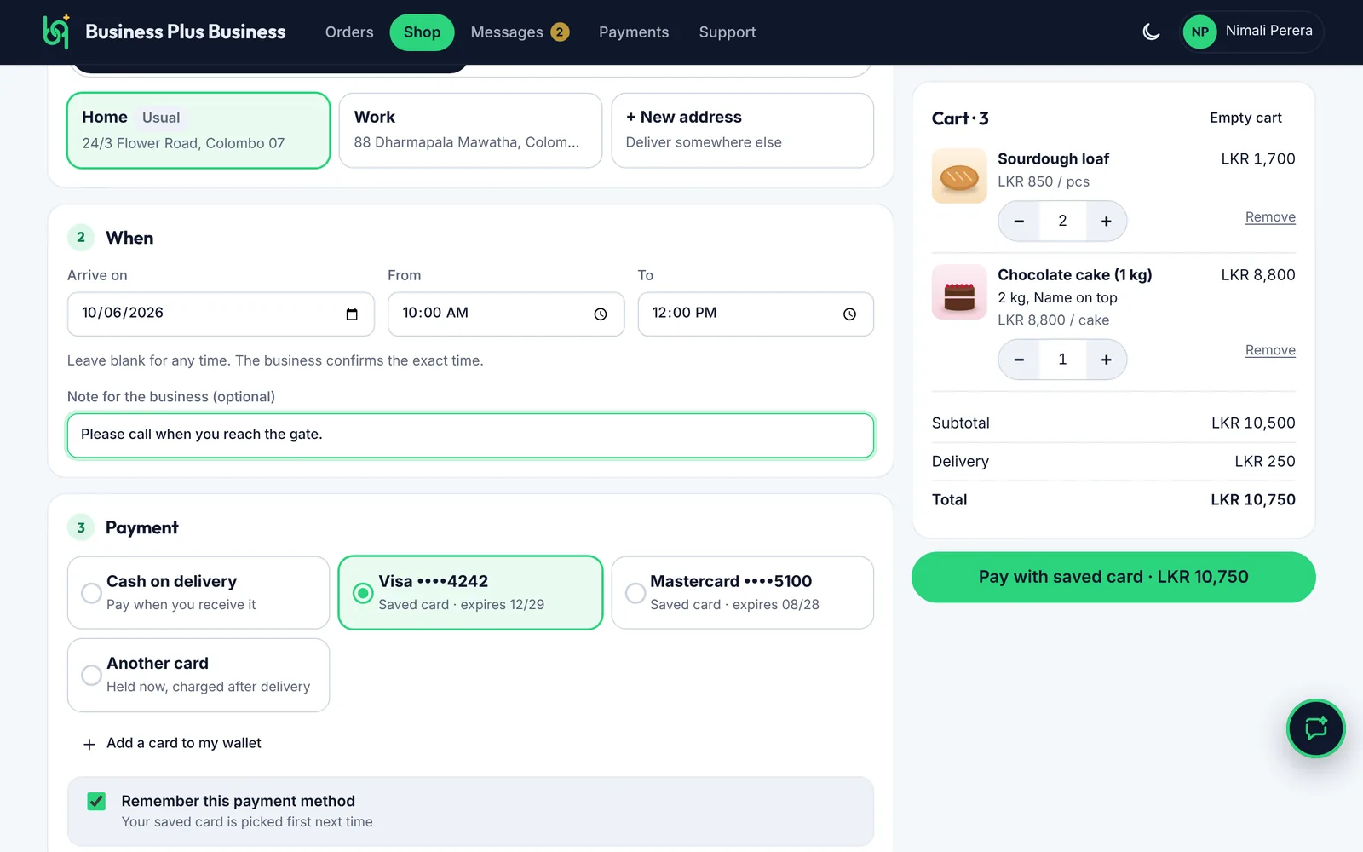The image size is (1363, 852).
Task: Remove the Sourdough loaf from cart
Action: [x=1270, y=217]
